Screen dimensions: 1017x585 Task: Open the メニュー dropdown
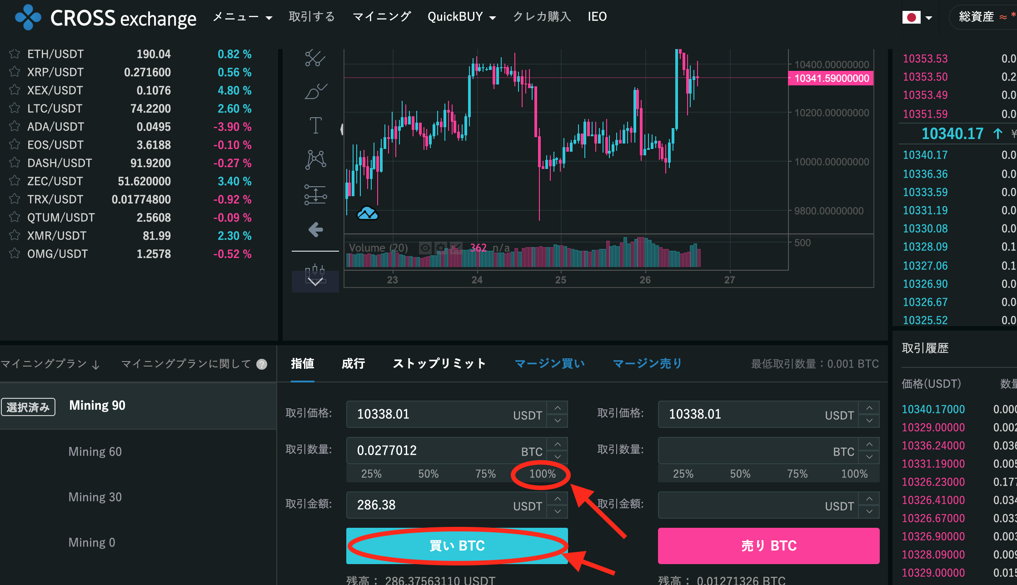[x=242, y=17]
